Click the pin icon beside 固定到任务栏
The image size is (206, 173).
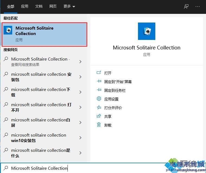(99, 90)
